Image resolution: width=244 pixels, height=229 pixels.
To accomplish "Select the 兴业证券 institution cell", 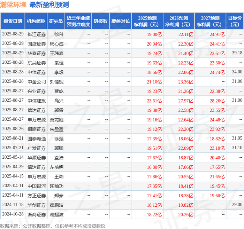I will coord(37,91).
